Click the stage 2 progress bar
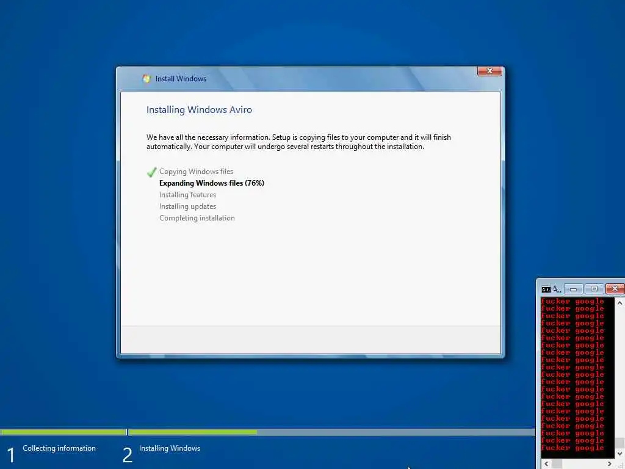The height and width of the screenshot is (469, 625). tap(331, 432)
